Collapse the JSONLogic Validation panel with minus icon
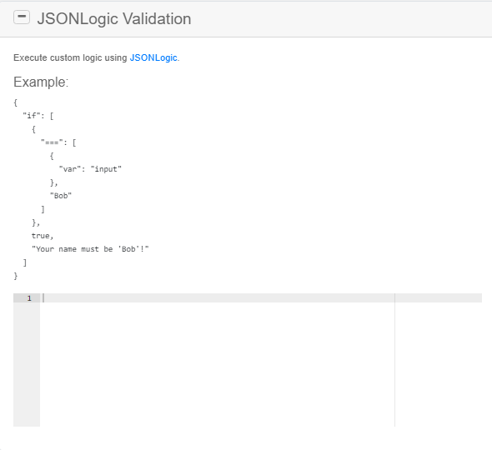The width and height of the screenshot is (492, 450). tap(22, 17)
